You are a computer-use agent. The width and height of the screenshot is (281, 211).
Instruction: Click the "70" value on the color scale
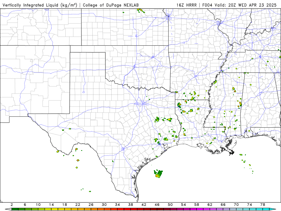[236, 205]
